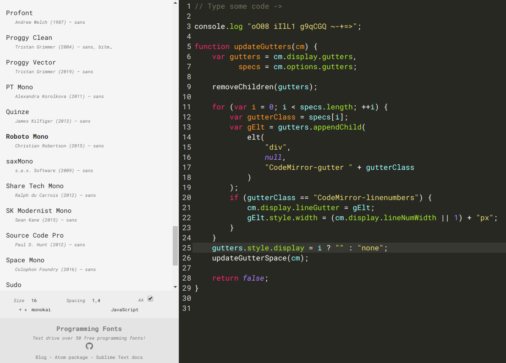506x363 pixels.
Task: Open the Atom package link
Action: (x=71, y=357)
